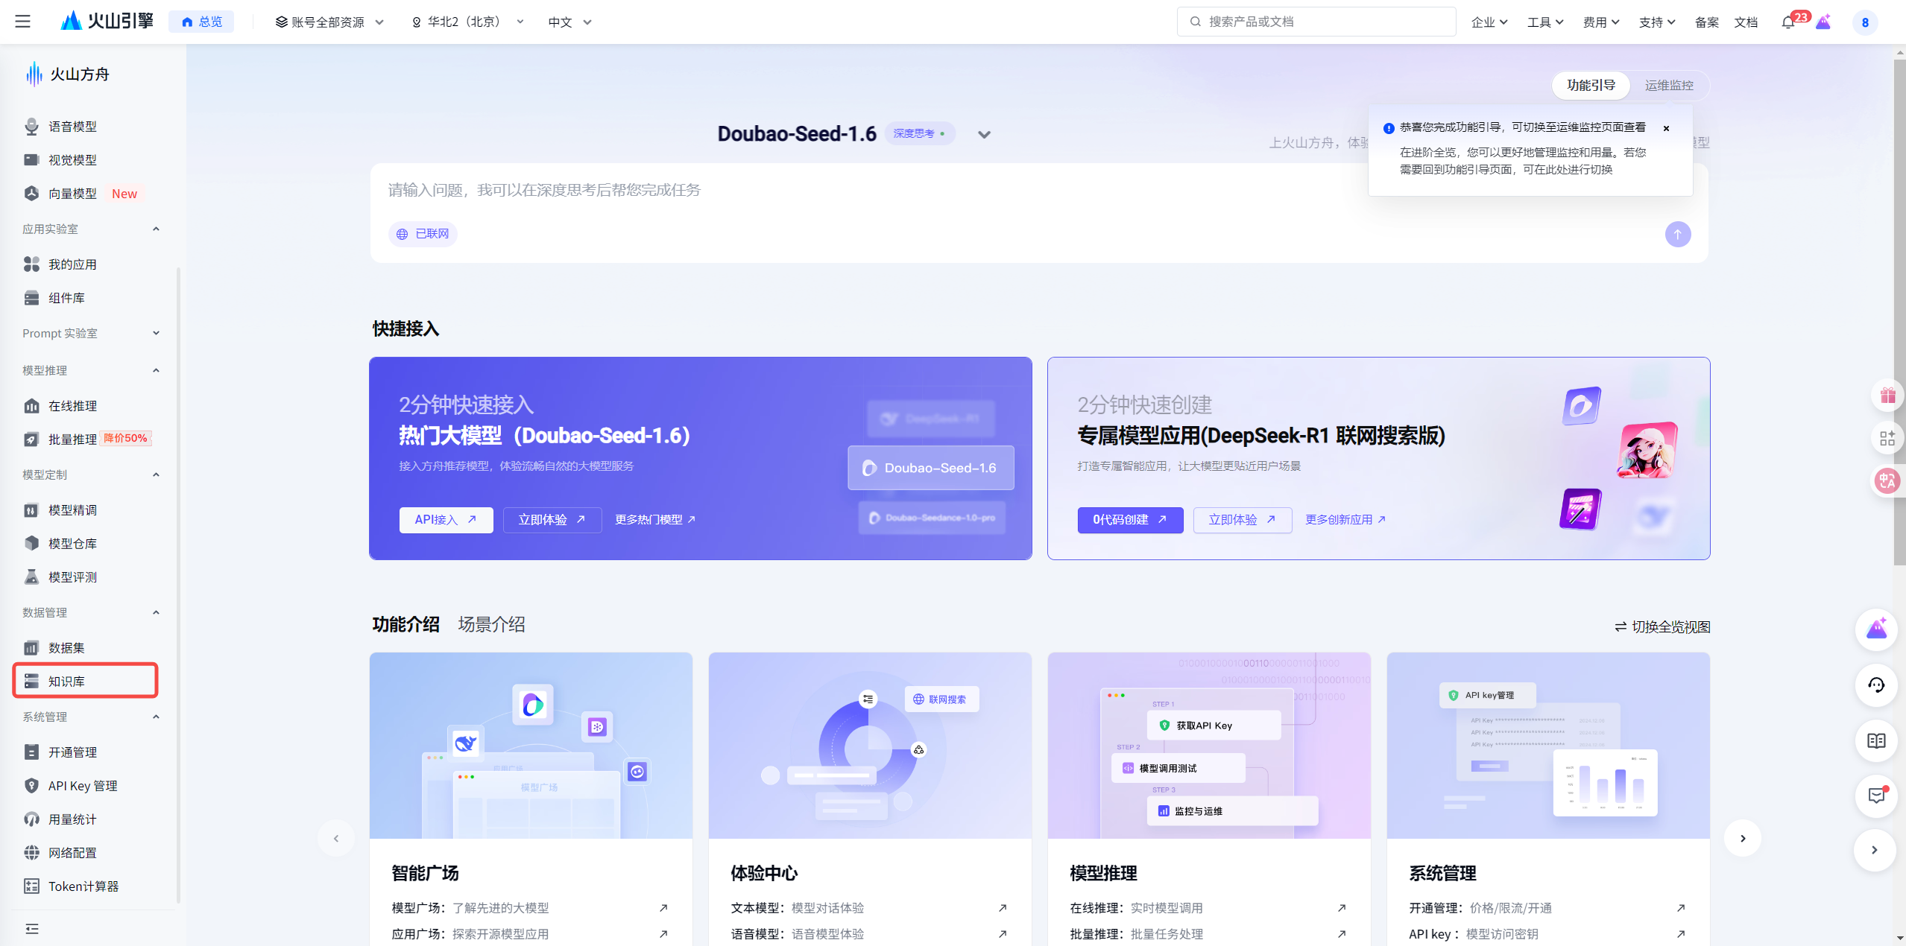Click the 总览 button in header
Viewport: 1906px width, 946px height.
[x=201, y=22]
